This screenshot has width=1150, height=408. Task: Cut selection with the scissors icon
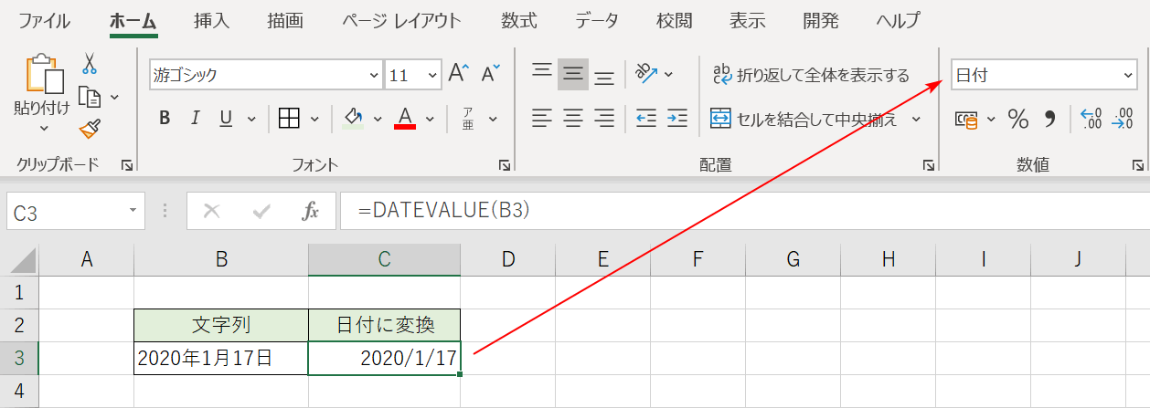click(90, 63)
